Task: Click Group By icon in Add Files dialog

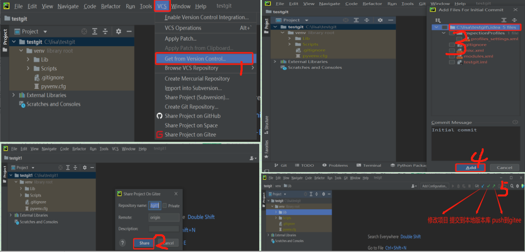Action: (x=438, y=20)
